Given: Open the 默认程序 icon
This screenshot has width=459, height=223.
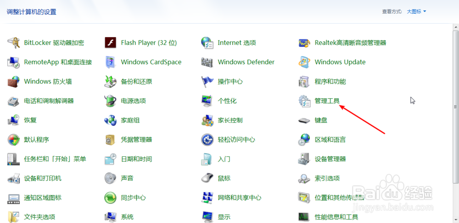Looking at the screenshot, I should tap(13, 139).
